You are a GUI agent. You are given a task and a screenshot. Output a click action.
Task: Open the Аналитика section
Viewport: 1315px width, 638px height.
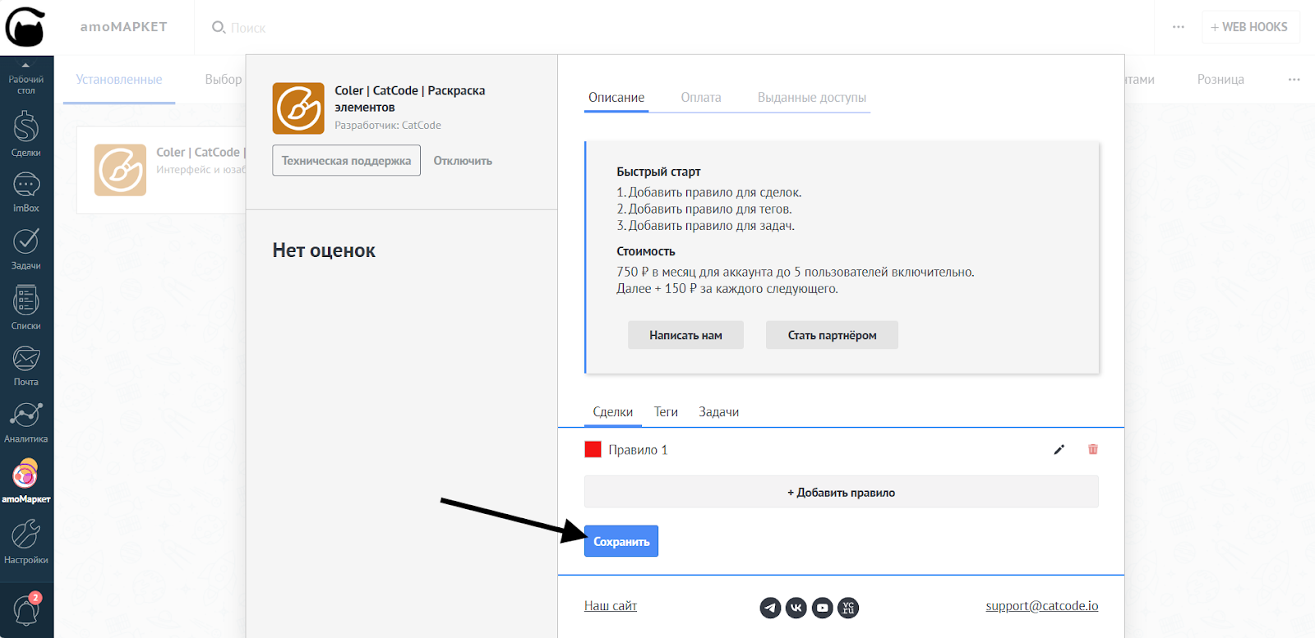coord(26,421)
